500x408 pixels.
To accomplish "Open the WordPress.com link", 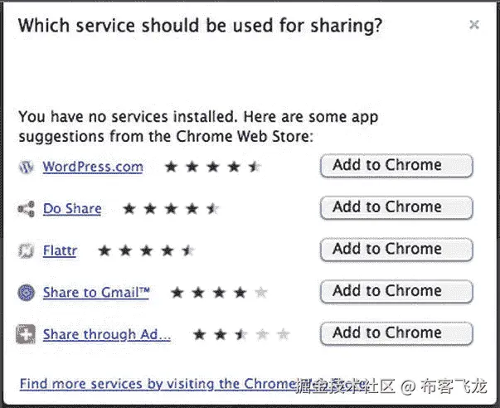I will click(x=93, y=167).
